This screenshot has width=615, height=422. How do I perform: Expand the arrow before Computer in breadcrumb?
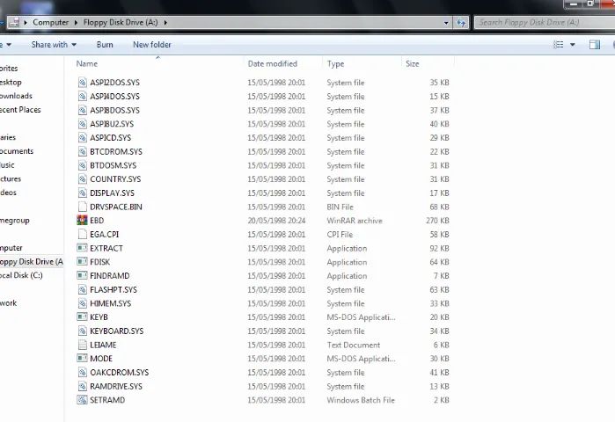(26, 23)
